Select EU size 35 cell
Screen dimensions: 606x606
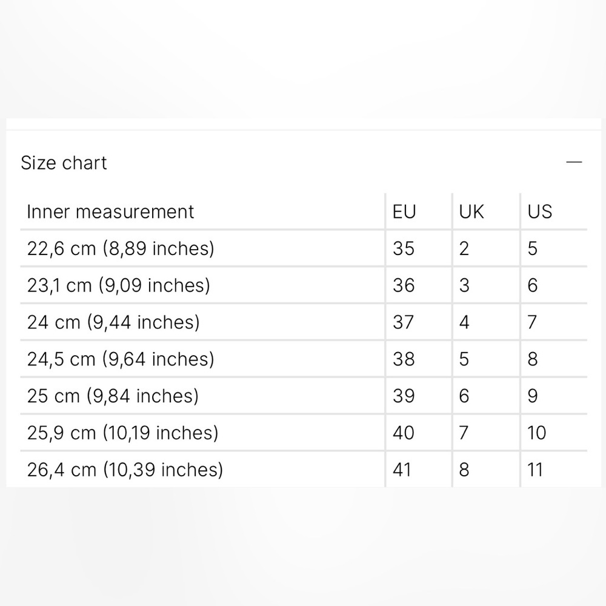point(404,248)
